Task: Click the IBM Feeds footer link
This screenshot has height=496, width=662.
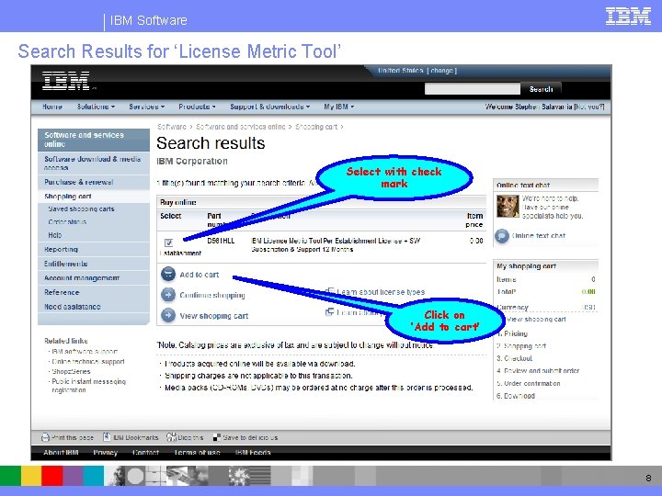Action: point(253,453)
